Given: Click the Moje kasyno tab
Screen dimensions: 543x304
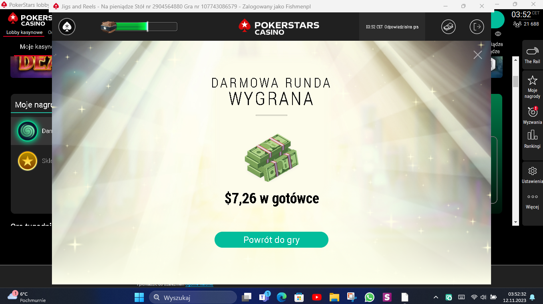Looking at the screenshot, I should 36,47.
